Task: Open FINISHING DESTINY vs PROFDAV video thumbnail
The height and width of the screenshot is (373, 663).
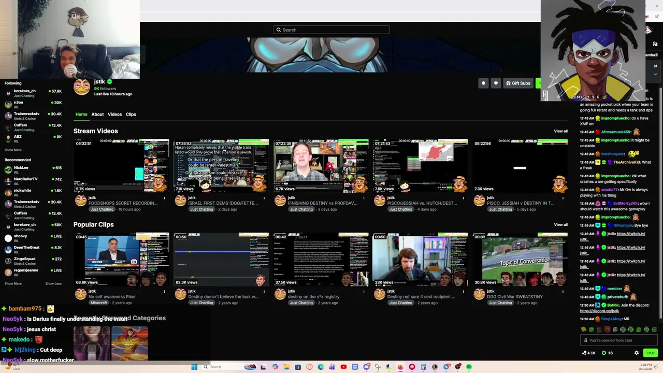Action: [321, 166]
